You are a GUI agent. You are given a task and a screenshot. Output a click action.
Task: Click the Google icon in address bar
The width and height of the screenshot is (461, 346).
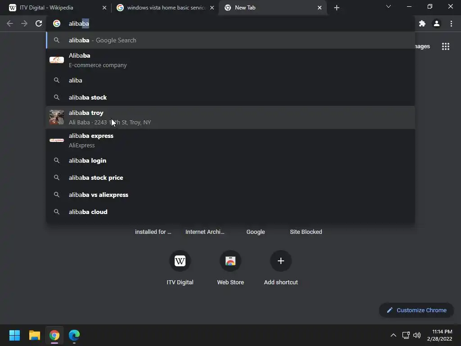coord(57,23)
